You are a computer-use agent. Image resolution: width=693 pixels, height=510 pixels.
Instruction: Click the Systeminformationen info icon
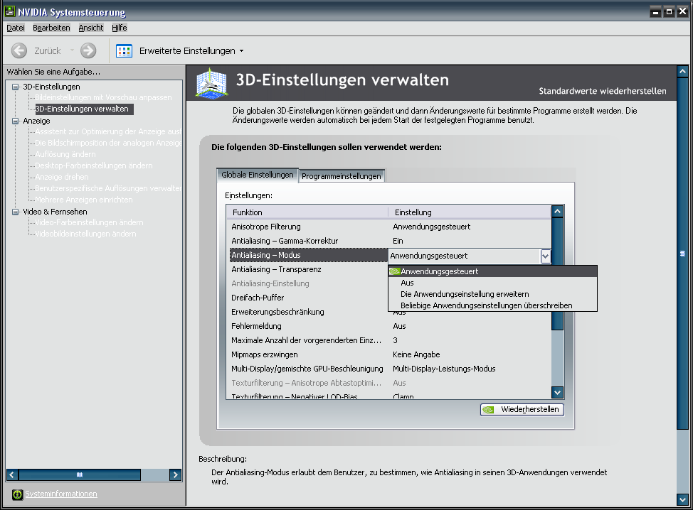click(17, 494)
